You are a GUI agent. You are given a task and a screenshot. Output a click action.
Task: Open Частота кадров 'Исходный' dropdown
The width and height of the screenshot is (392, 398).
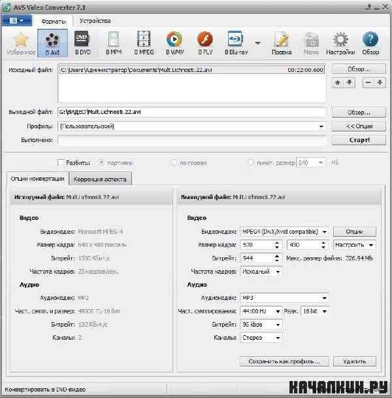coord(261,272)
